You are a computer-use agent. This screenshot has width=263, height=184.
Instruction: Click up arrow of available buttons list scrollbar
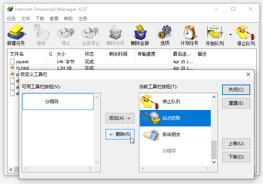pyautogui.click(x=97, y=97)
